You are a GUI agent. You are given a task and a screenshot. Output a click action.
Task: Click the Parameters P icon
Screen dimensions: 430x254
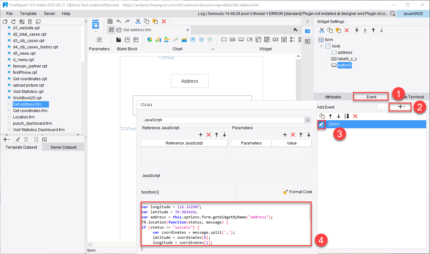tap(99, 40)
